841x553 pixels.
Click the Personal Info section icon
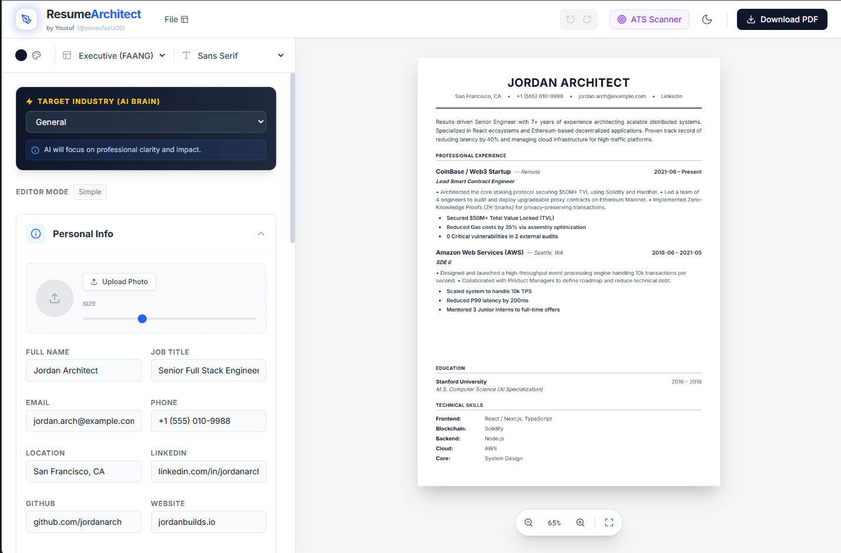(x=36, y=234)
